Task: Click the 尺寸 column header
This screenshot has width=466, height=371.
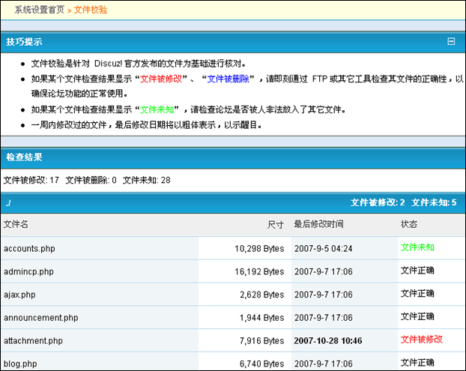Action: pos(276,224)
